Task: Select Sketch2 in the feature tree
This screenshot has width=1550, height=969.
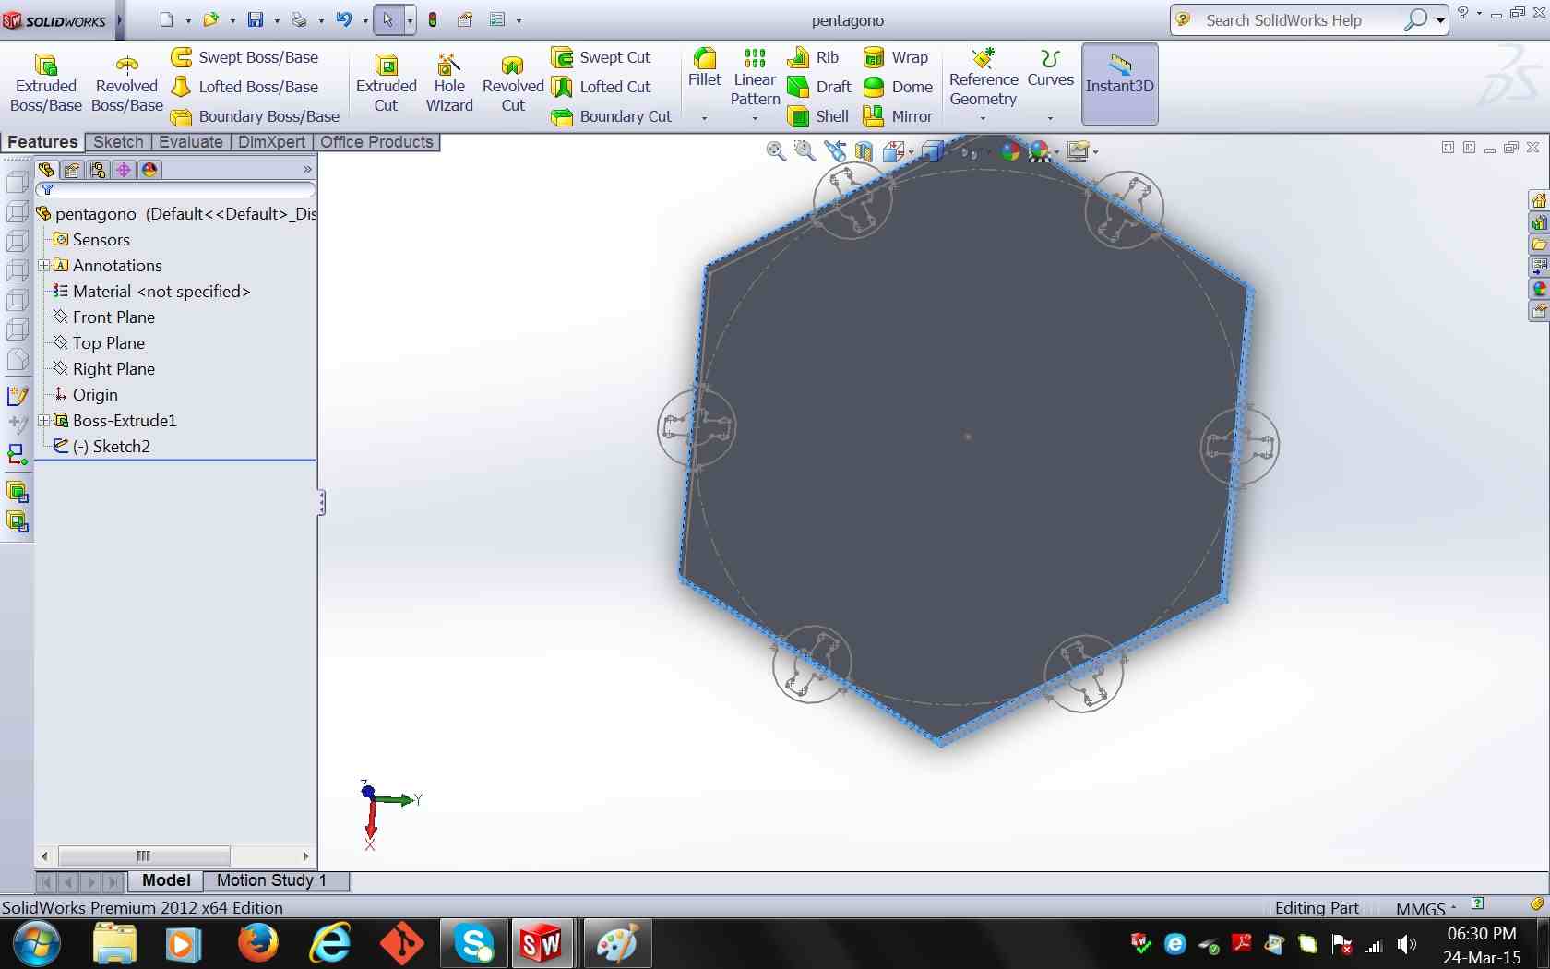Action: pos(111,447)
